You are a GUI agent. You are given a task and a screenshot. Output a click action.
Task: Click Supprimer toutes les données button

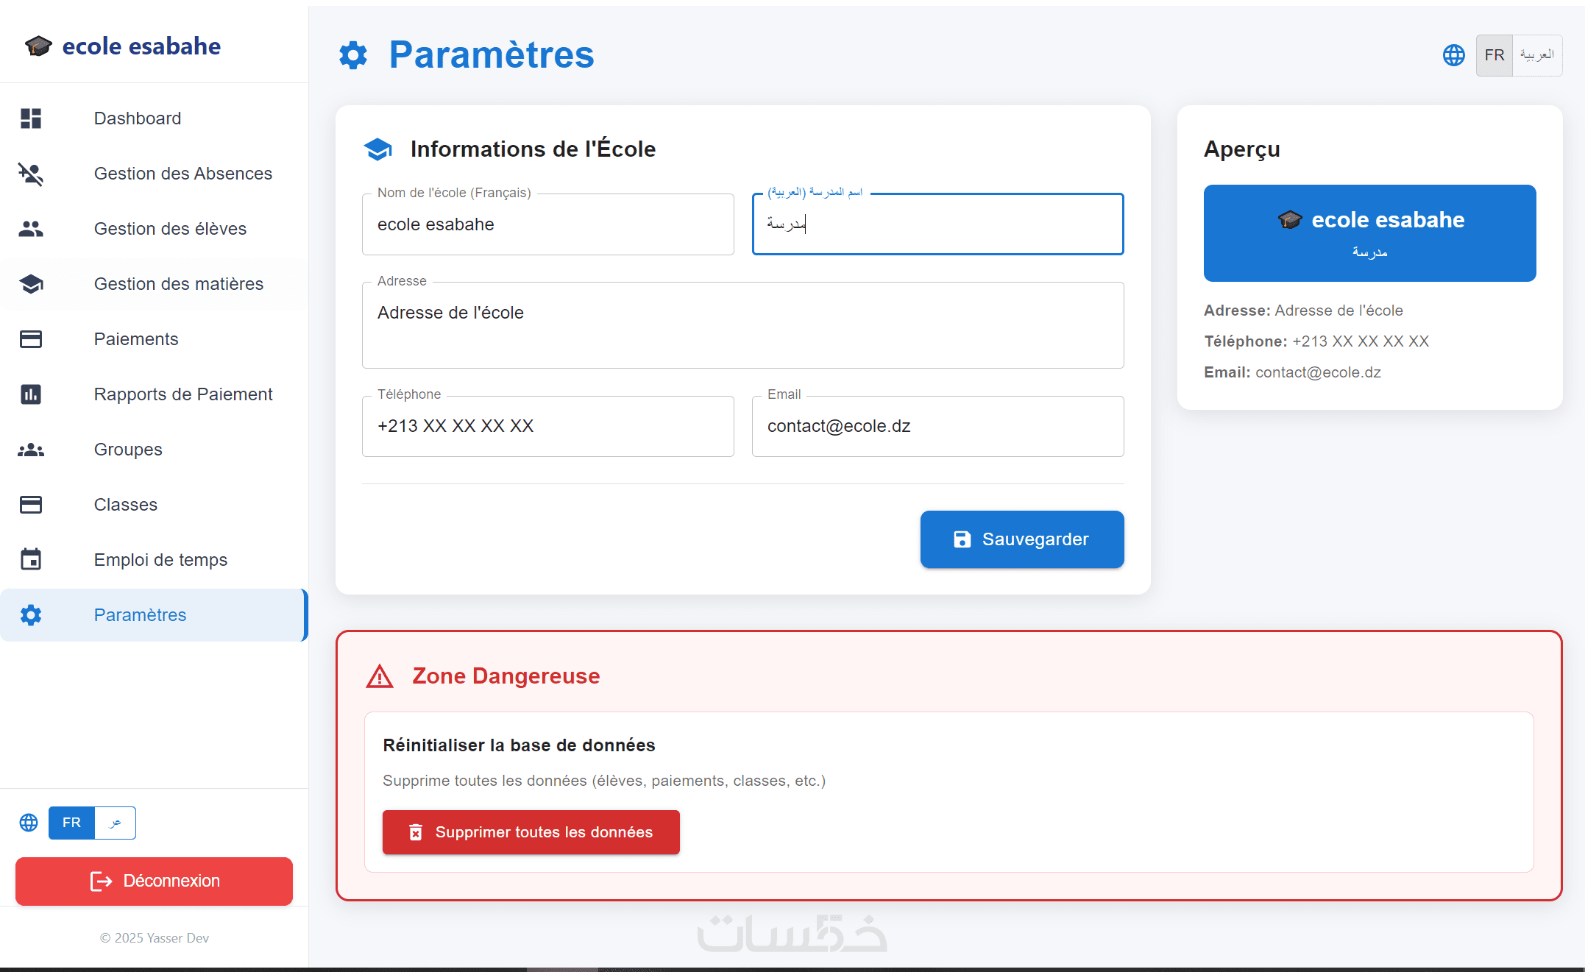[x=531, y=832]
